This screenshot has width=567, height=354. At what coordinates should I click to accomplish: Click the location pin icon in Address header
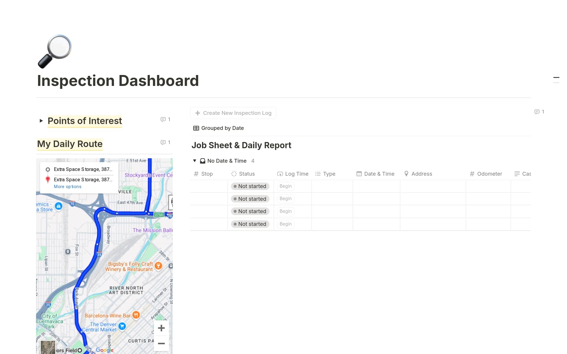pyautogui.click(x=406, y=174)
